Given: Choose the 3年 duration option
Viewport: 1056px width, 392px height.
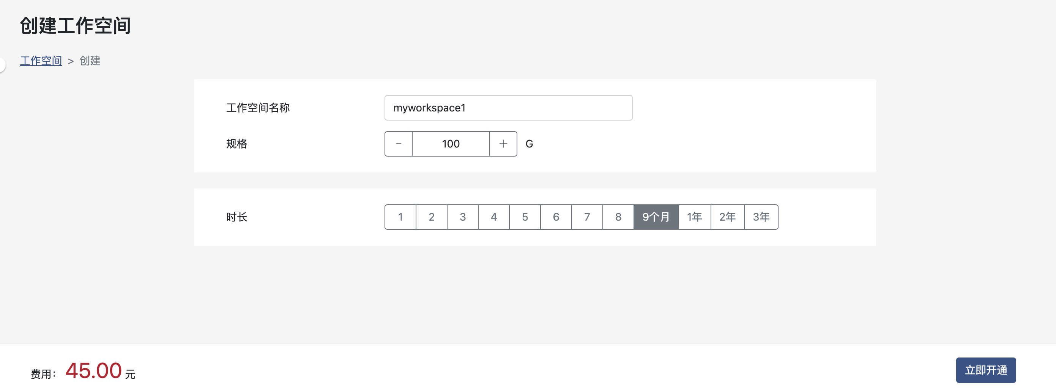Looking at the screenshot, I should pos(761,217).
